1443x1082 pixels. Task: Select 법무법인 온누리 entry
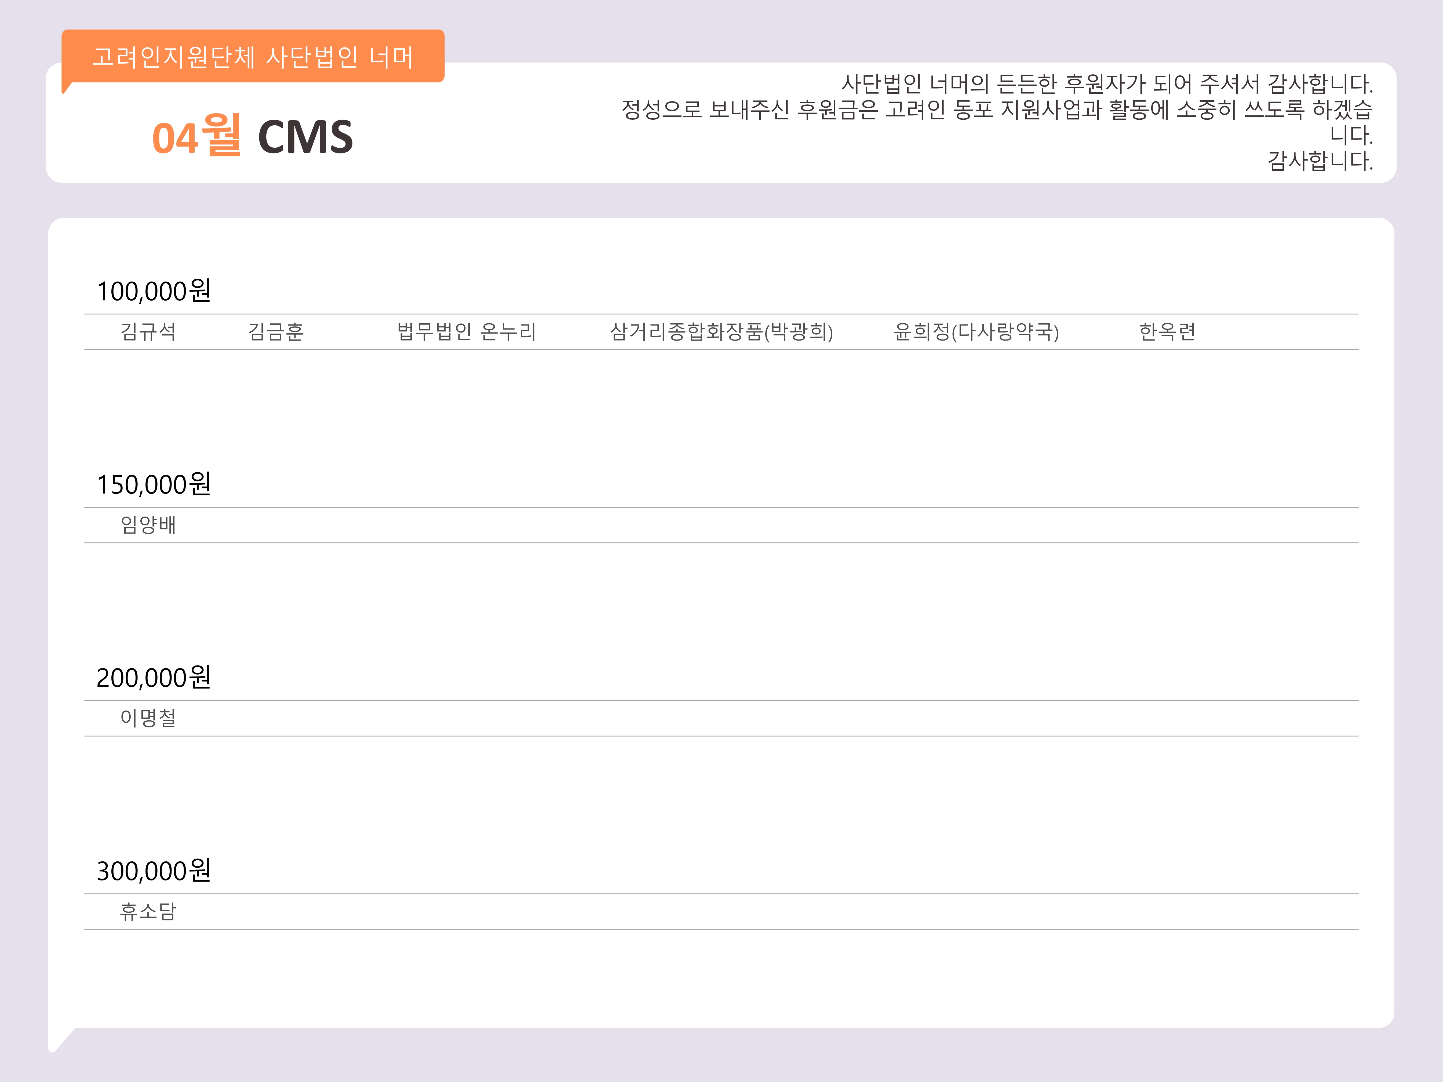(467, 332)
